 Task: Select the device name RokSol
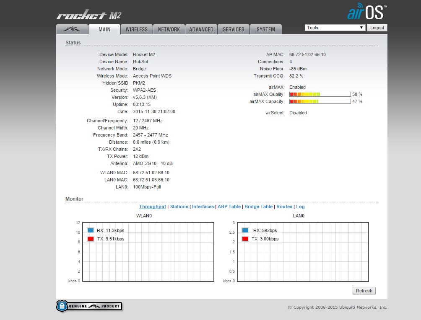[140, 62]
